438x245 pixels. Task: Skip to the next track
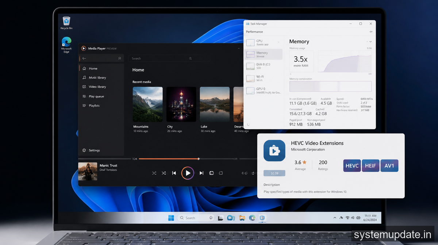201,173
